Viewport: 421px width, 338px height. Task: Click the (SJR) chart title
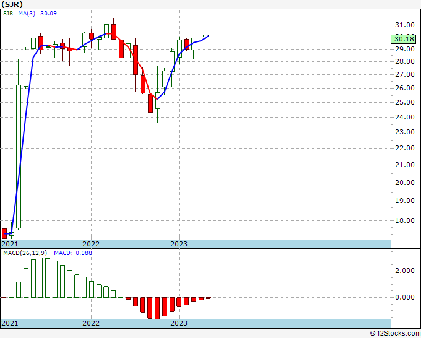pyautogui.click(x=12, y=4)
